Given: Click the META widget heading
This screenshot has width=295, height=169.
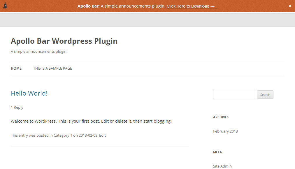Looking at the screenshot, I should pos(217,152).
